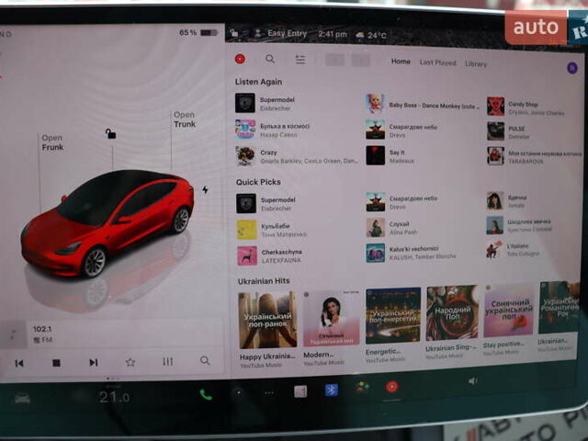This screenshot has height=441, width=588.
Task: Tap the volume speaker icon
Action: tap(472, 381)
